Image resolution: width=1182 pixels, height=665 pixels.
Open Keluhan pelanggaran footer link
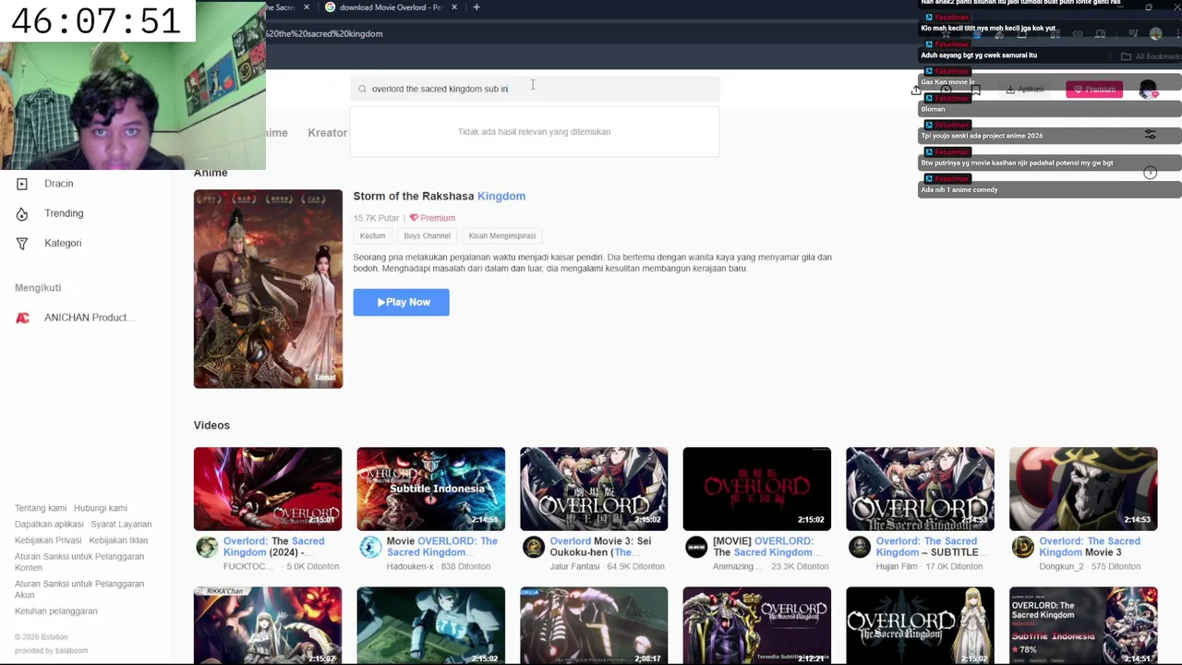pos(55,611)
